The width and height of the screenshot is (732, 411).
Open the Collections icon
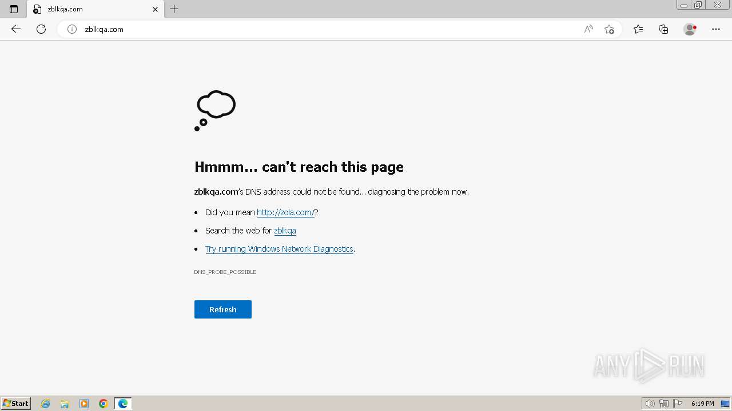[x=663, y=29]
